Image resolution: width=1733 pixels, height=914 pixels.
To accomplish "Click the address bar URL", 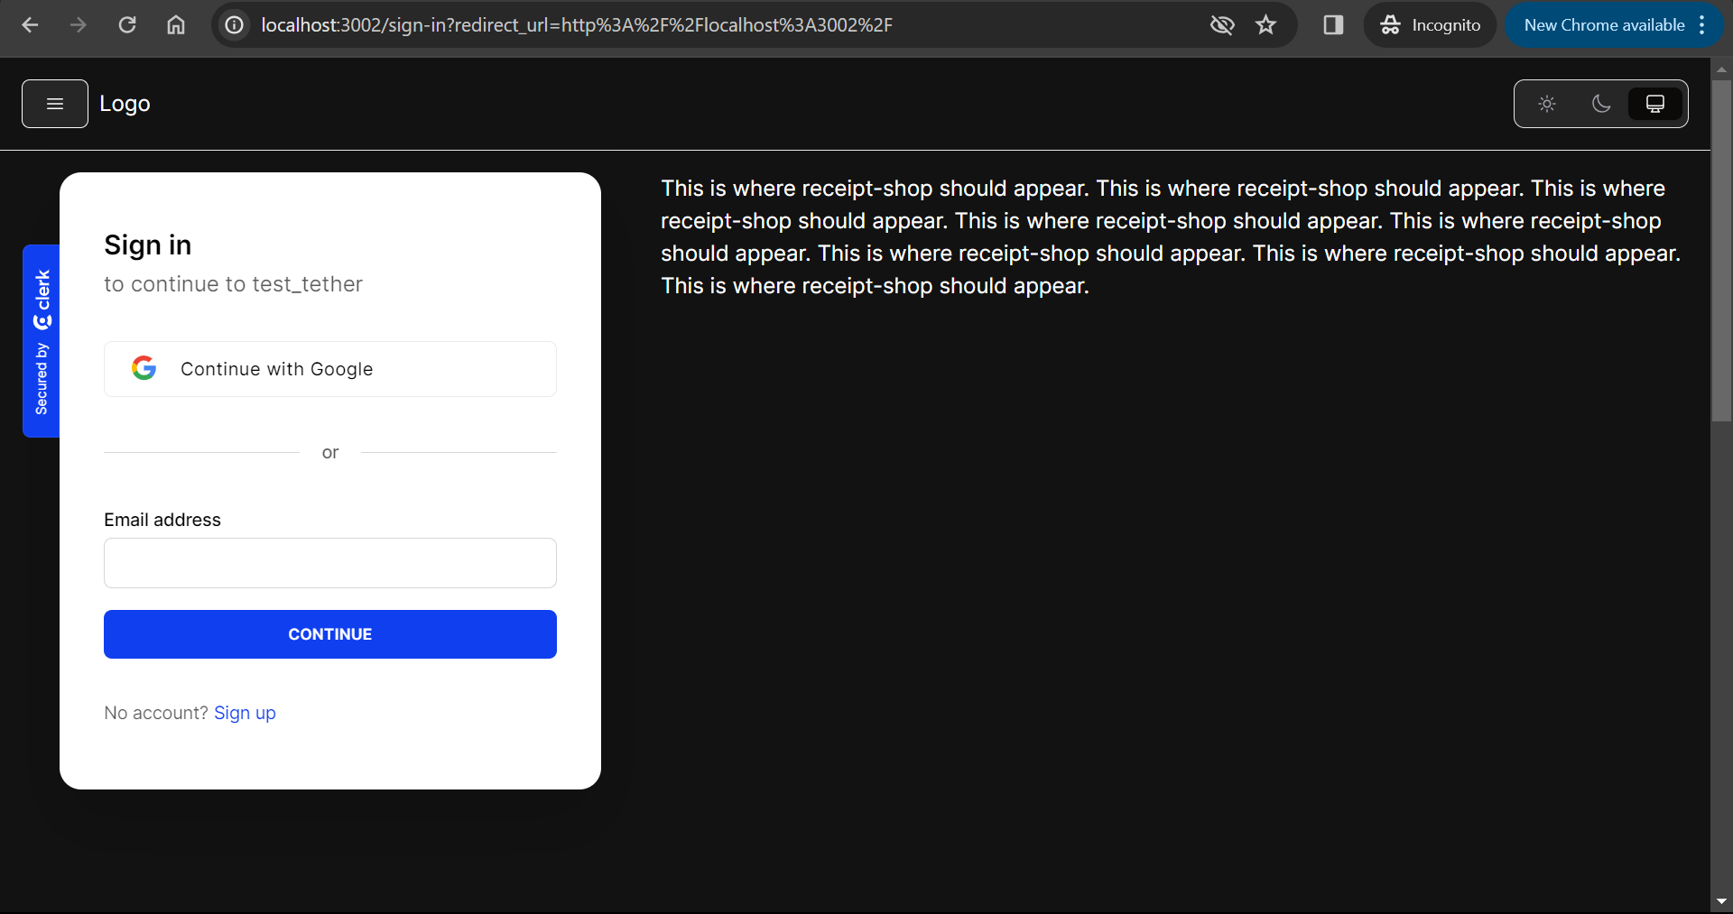I will coord(577,25).
